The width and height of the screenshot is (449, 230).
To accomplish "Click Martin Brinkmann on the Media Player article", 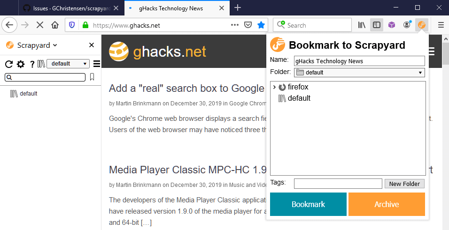I will point(139,185).
